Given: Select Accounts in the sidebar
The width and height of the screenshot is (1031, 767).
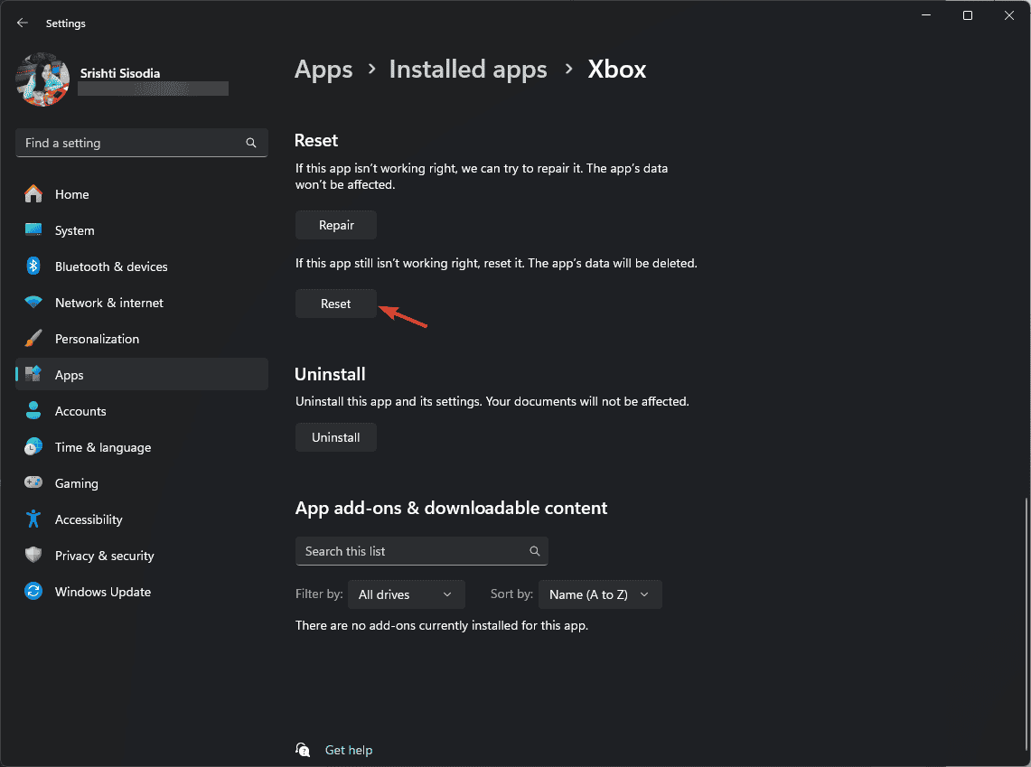Looking at the screenshot, I should tap(141, 411).
